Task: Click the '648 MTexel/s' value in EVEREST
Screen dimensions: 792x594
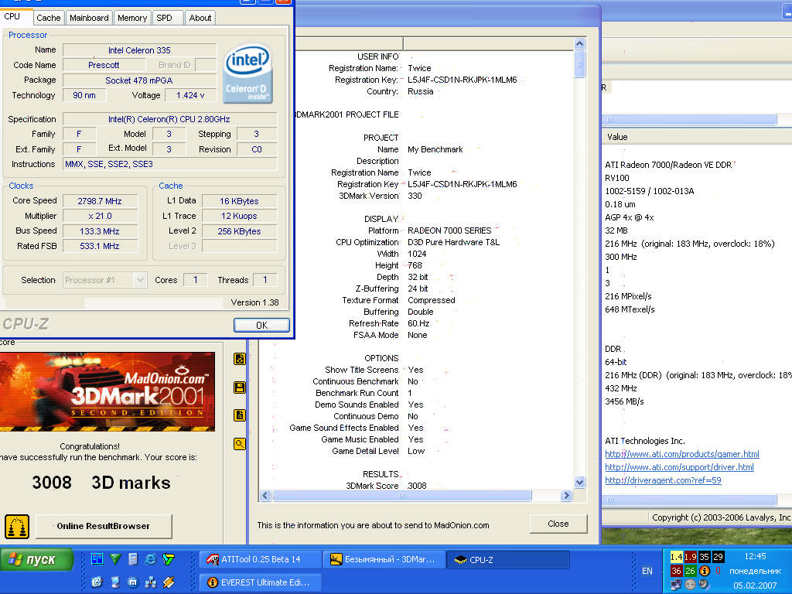Action: [x=630, y=309]
